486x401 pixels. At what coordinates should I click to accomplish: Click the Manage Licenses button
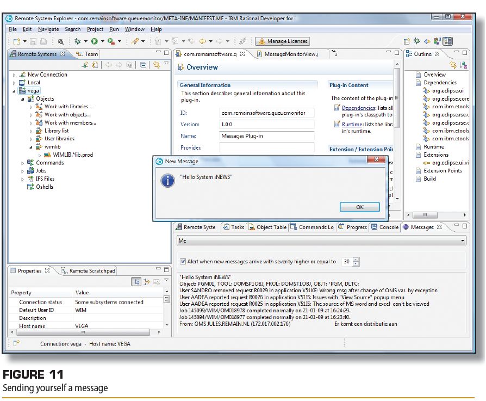(x=282, y=41)
